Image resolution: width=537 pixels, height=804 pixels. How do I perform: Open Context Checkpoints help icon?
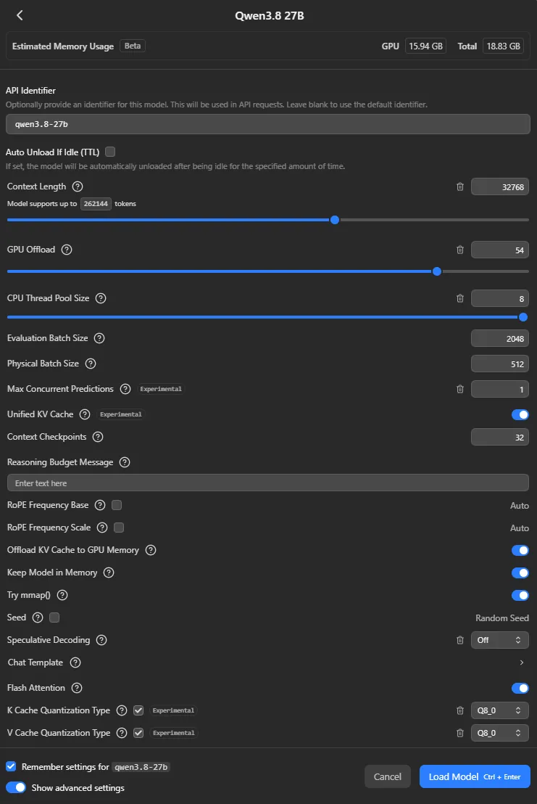(x=98, y=437)
